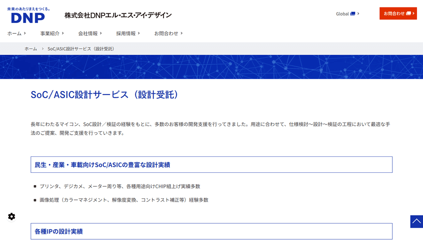Image resolution: width=423 pixels, height=240 pixels.
Task: Open cookie settings via gear icon
Action: (12, 217)
